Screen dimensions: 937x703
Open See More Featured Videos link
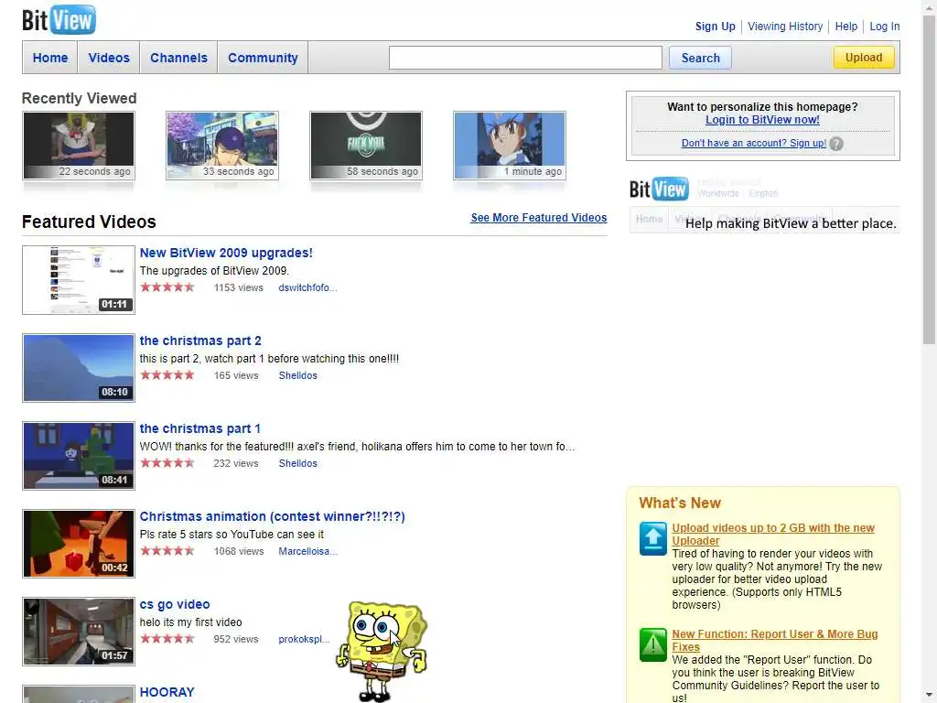click(538, 218)
